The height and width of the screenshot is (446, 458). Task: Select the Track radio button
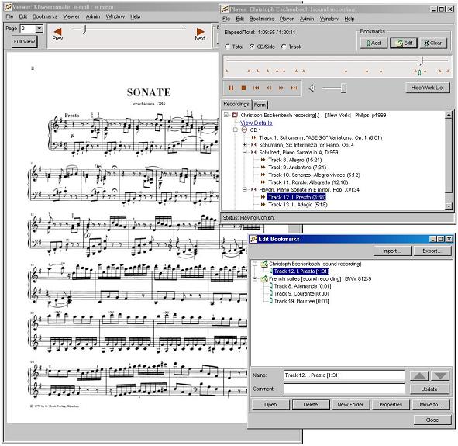[284, 47]
